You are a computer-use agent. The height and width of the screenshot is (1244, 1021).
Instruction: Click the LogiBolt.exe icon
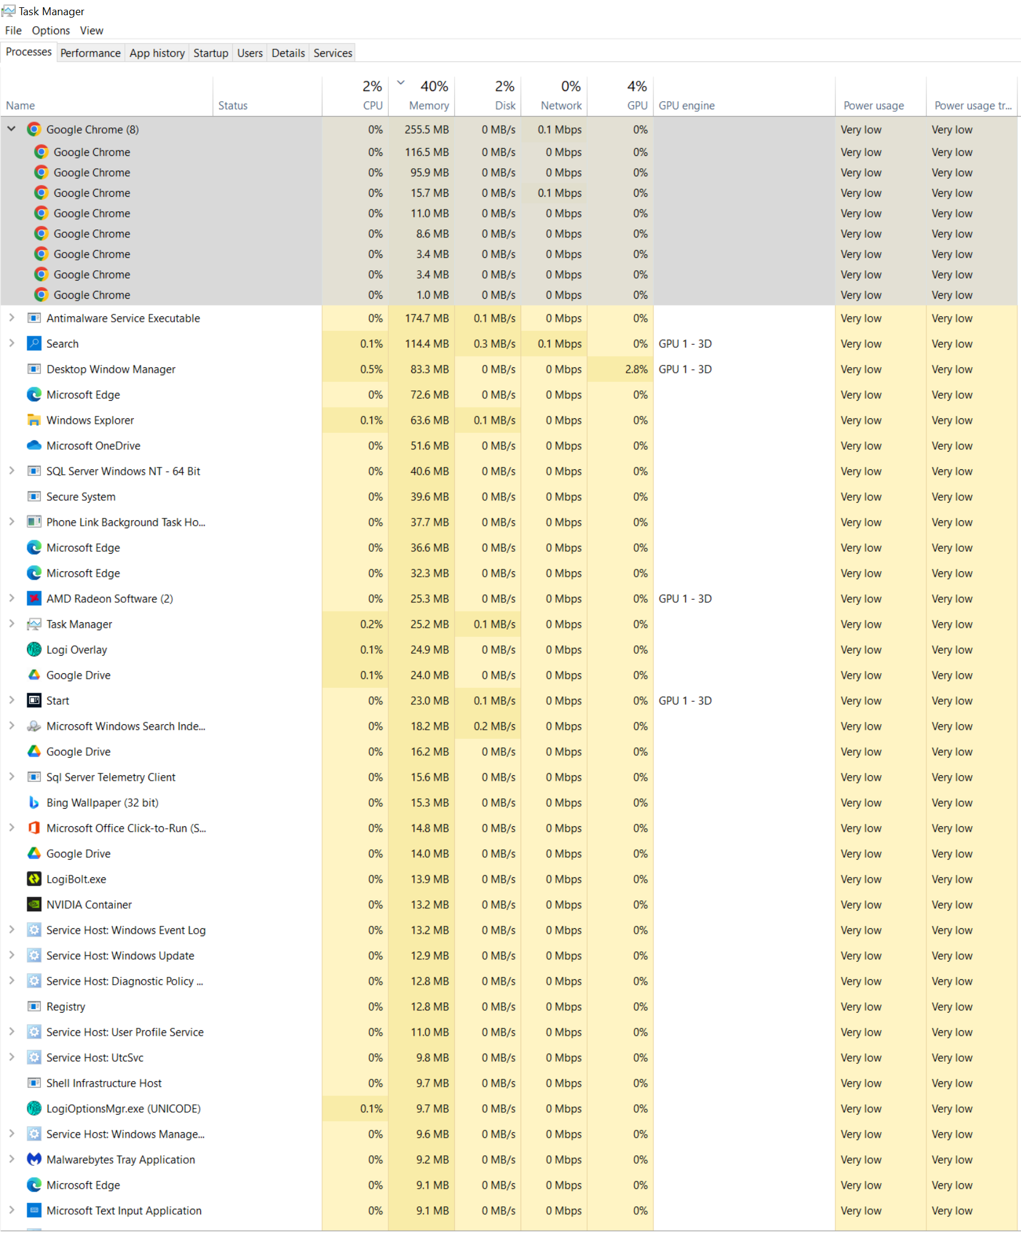pos(34,879)
